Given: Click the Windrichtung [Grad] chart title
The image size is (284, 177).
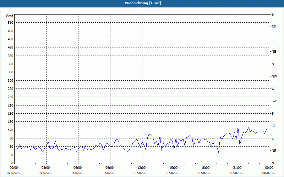Looking at the screenshot, I should [x=142, y=3].
